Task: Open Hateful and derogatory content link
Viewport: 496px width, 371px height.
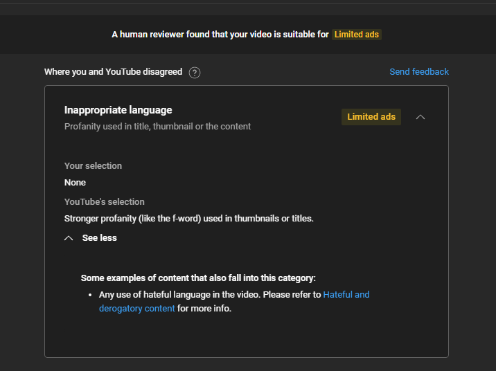Action: pyautogui.click(x=234, y=302)
